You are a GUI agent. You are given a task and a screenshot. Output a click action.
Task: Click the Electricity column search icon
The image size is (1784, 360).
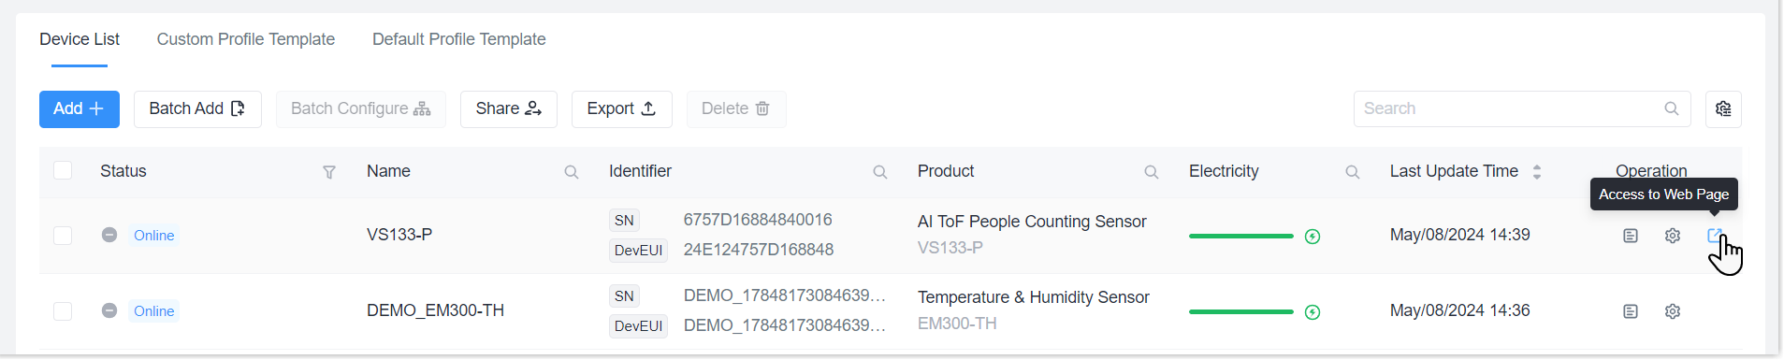pyautogui.click(x=1353, y=172)
